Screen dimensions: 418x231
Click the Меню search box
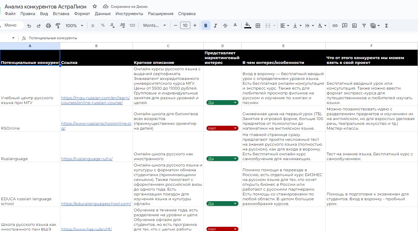click(x=11, y=25)
